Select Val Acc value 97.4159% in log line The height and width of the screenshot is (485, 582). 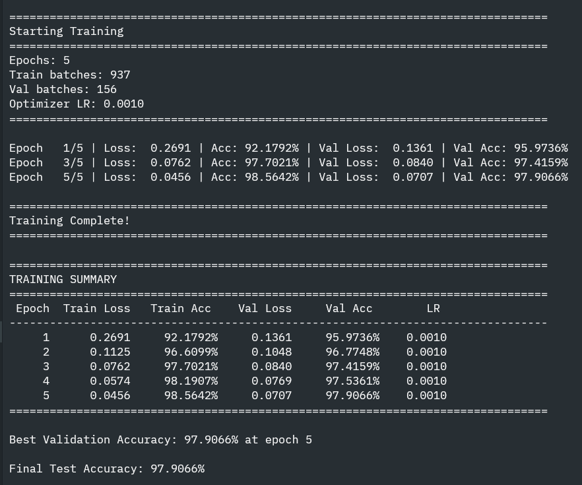[541, 162]
